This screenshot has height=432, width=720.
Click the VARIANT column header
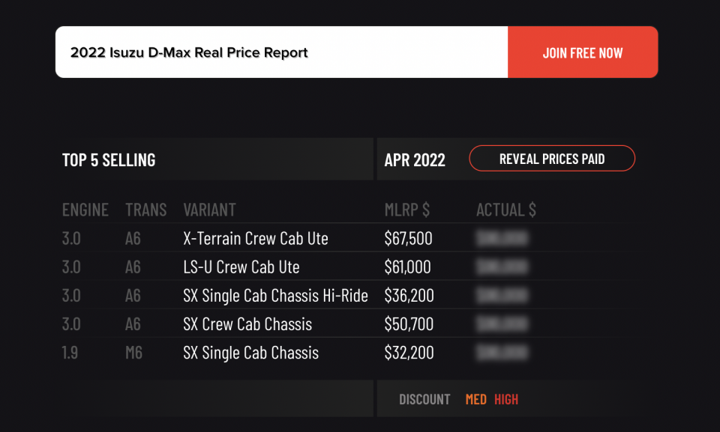pyautogui.click(x=209, y=210)
